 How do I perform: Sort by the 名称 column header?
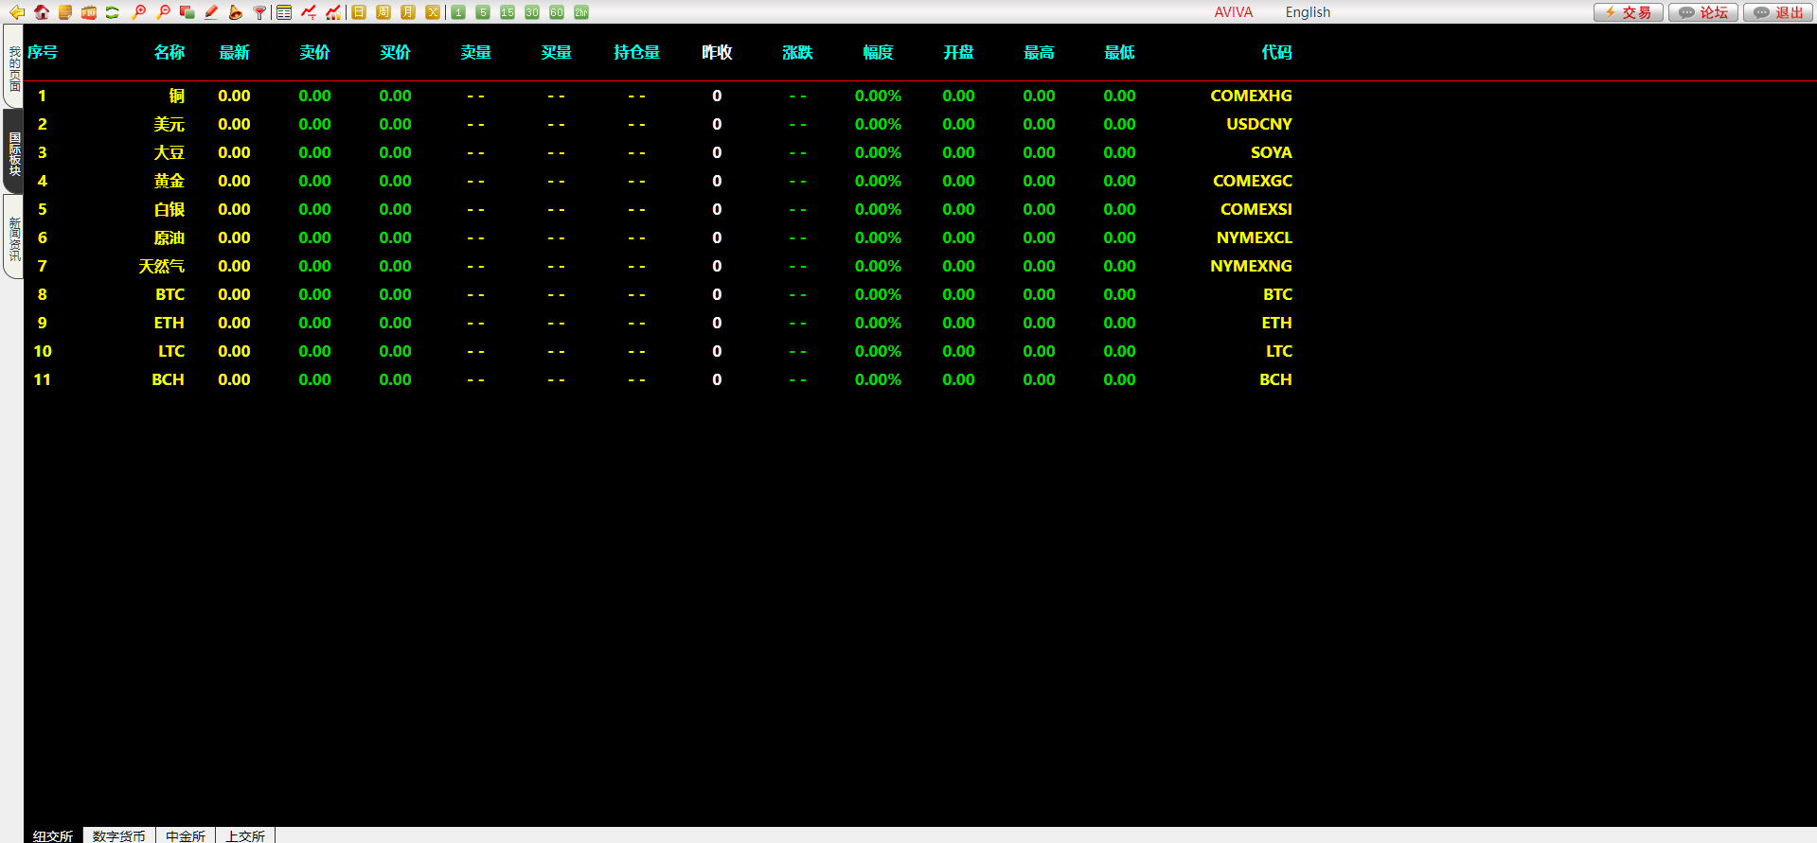click(169, 52)
